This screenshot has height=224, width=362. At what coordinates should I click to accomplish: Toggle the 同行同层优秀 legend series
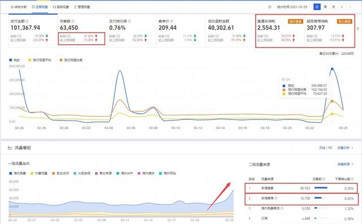(71, 60)
